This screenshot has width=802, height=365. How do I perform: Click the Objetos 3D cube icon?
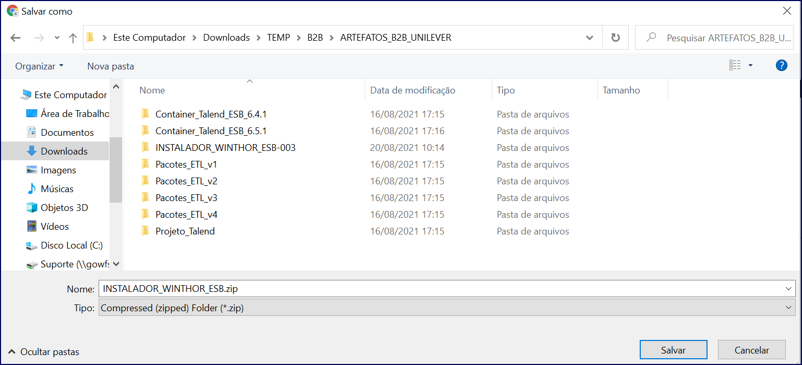[x=32, y=208]
